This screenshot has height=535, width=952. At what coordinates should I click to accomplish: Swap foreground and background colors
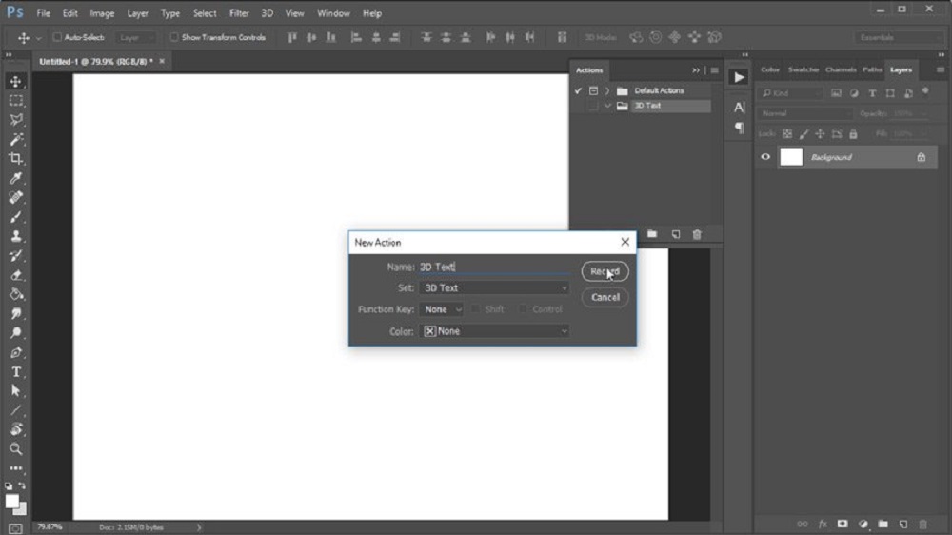pyautogui.click(x=22, y=485)
